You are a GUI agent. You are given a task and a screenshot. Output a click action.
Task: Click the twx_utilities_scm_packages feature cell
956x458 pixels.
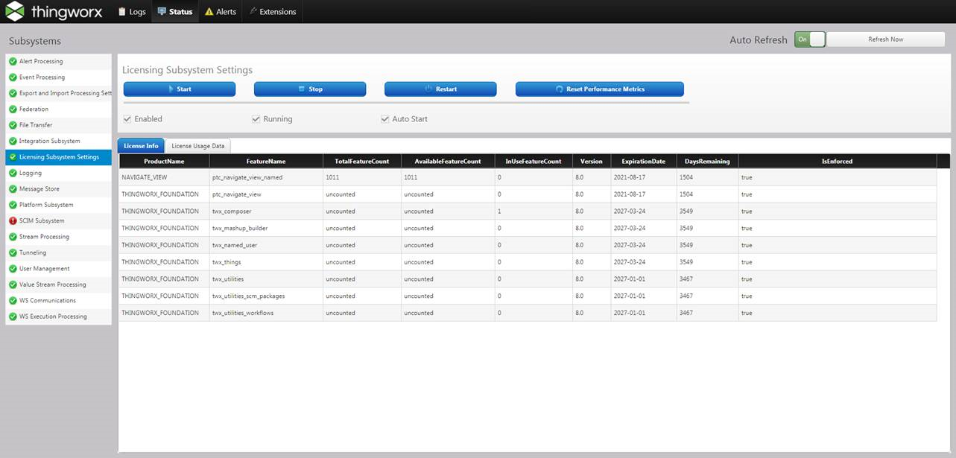tap(266, 296)
